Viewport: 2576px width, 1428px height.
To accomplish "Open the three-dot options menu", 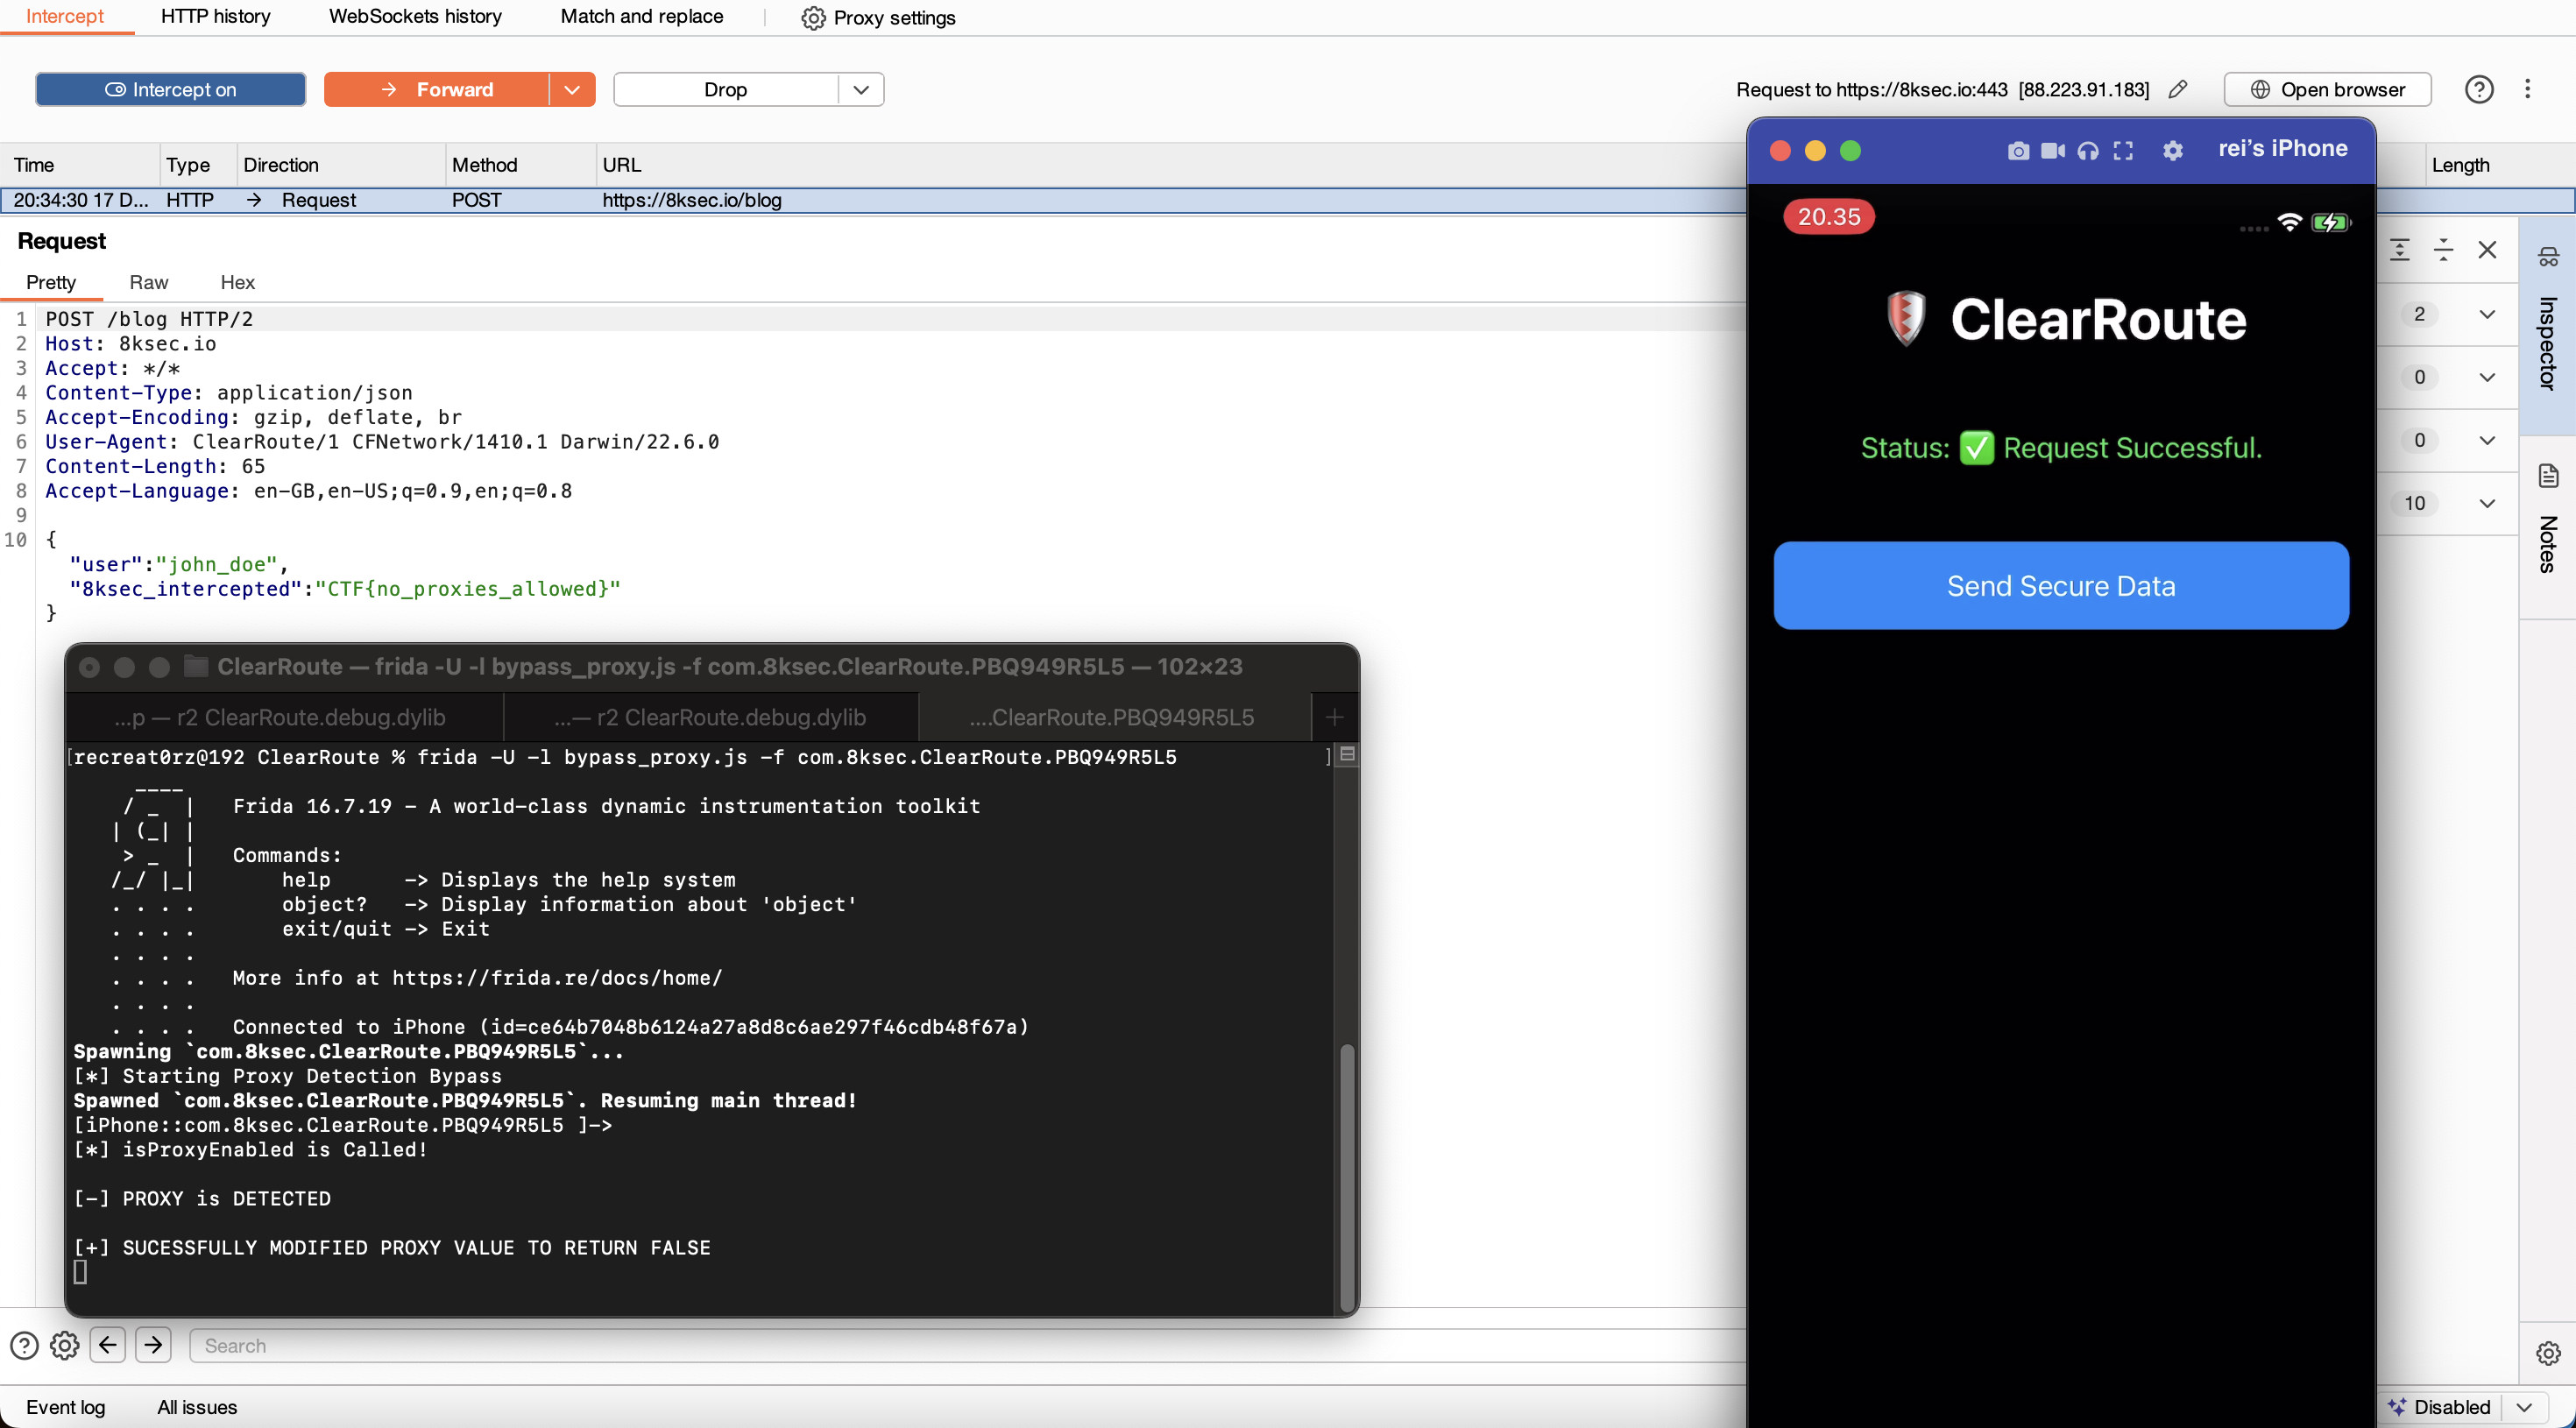I will pyautogui.click(x=2527, y=90).
